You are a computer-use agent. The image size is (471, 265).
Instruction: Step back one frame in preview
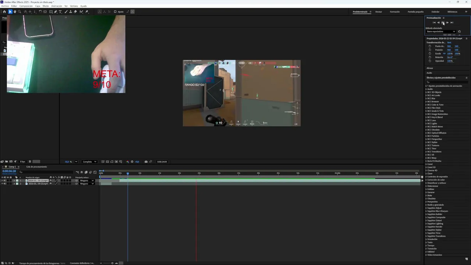click(x=438, y=22)
